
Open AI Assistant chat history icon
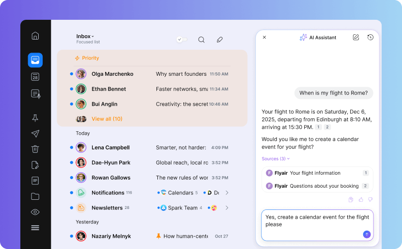click(371, 37)
